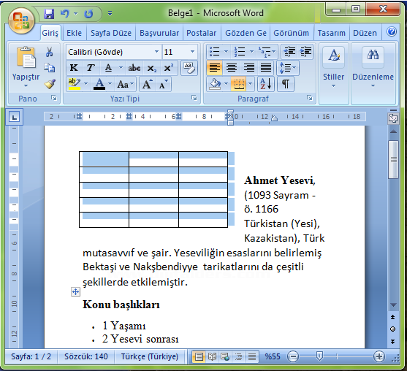407x371 pixels.
Task: Click the zoom in plus button
Action: pyautogui.click(x=379, y=356)
